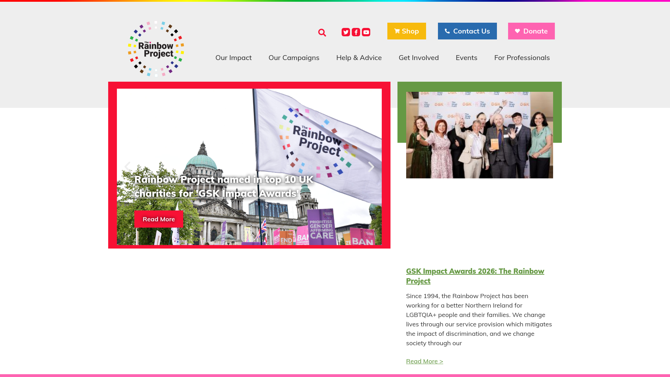Open the search magnifier icon

322,32
